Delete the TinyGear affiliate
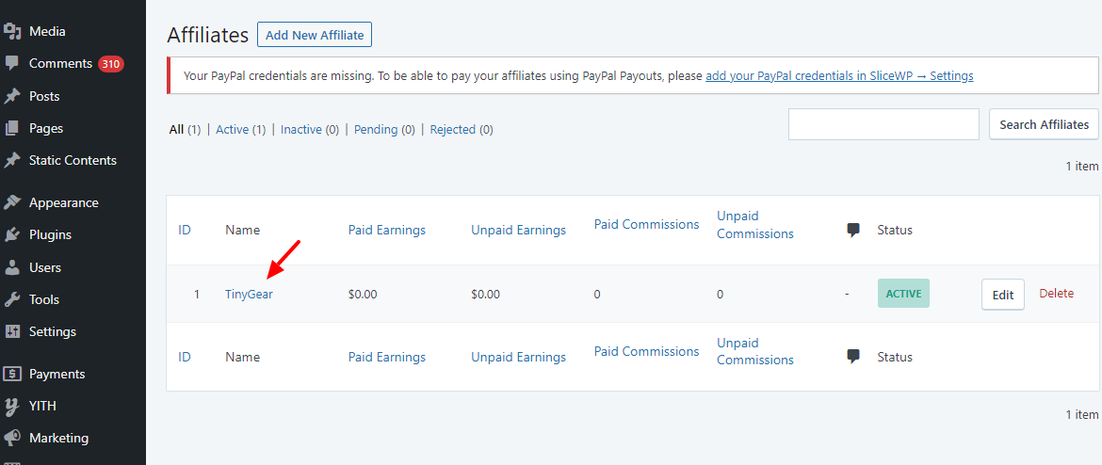Image resolution: width=1102 pixels, height=465 pixels. tap(1056, 294)
